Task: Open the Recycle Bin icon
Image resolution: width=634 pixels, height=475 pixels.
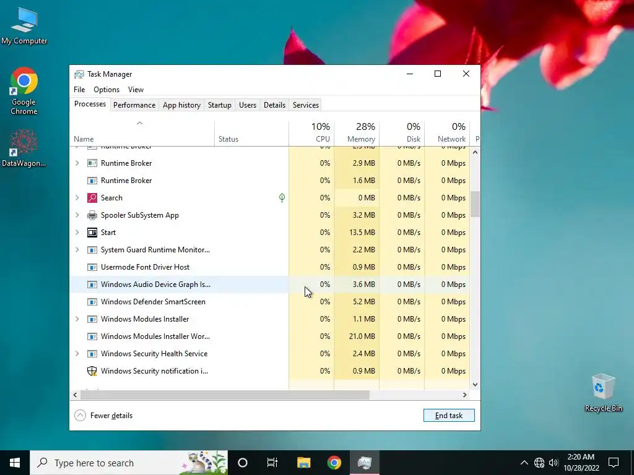Action: click(x=603, y=393)
